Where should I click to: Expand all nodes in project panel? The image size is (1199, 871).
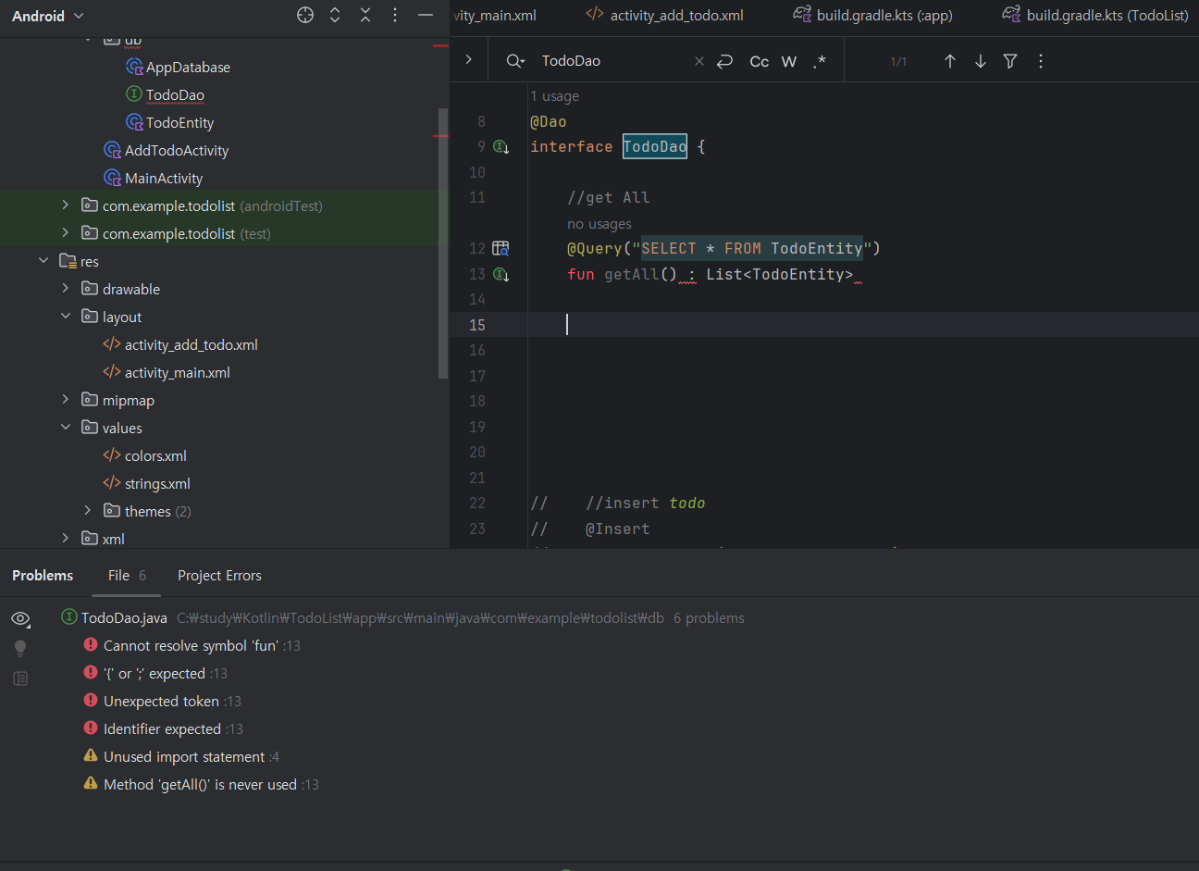pos(335,15)
